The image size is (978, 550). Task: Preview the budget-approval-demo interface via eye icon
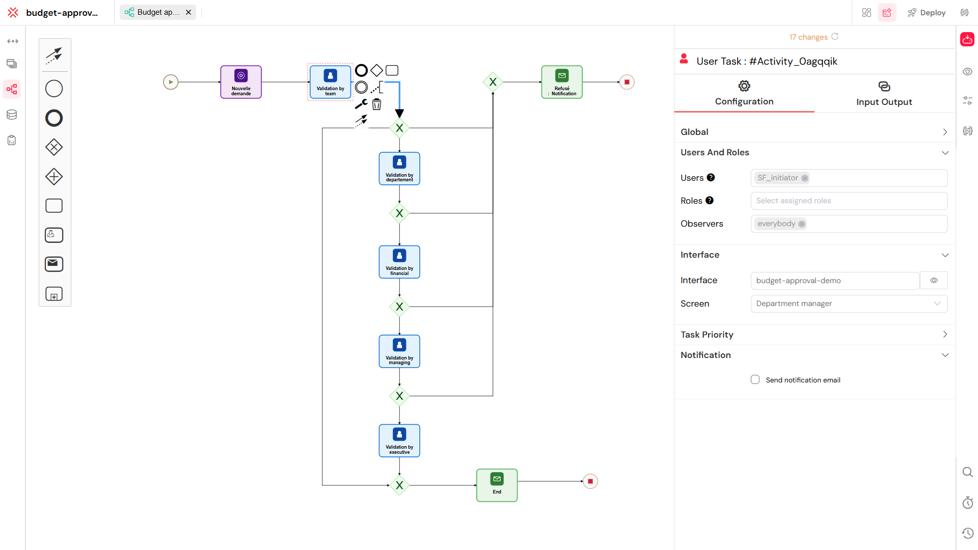click(x=934, y=280)
